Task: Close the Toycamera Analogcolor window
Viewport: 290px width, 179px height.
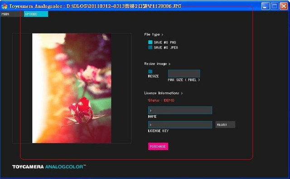Action: [284, 6]
